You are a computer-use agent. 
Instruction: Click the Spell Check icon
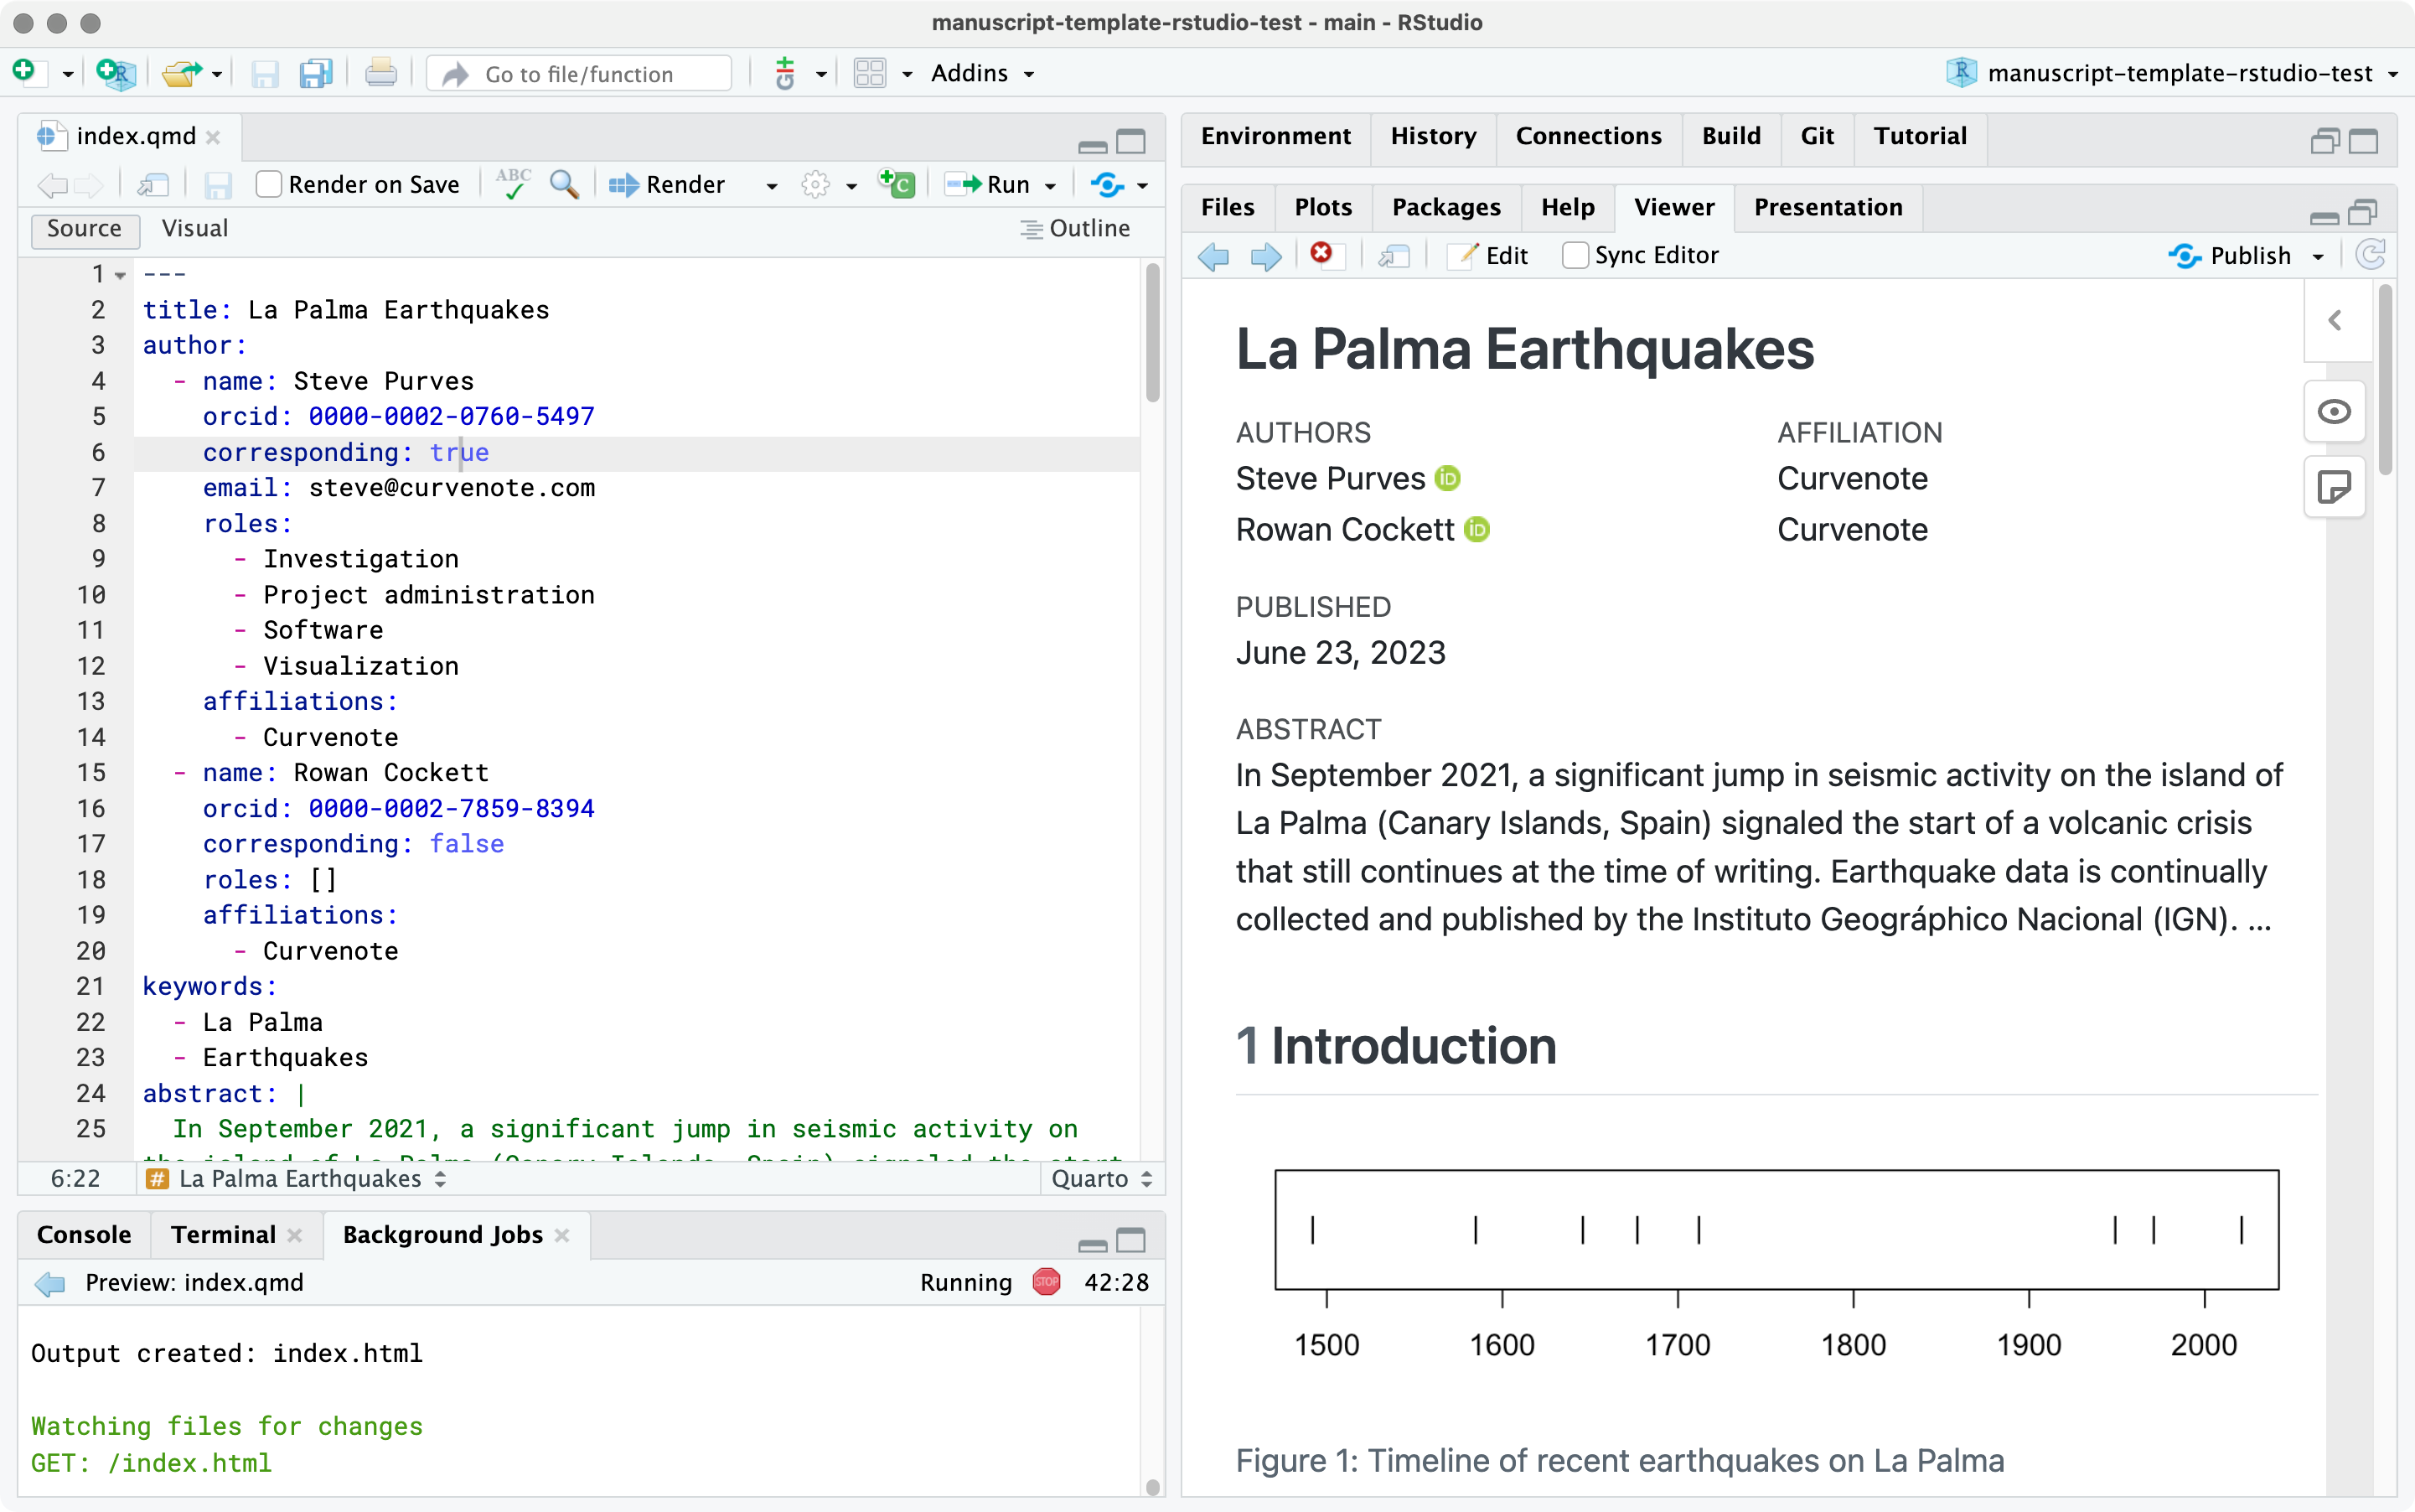pos(510,184)
